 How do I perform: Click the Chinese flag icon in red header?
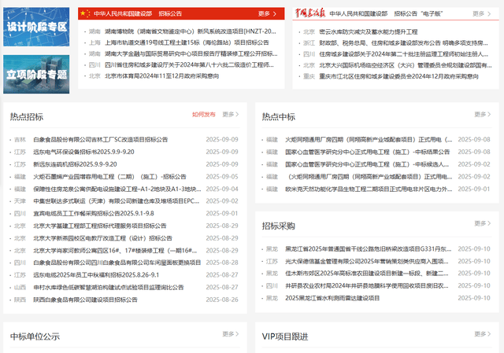[86, 13]
